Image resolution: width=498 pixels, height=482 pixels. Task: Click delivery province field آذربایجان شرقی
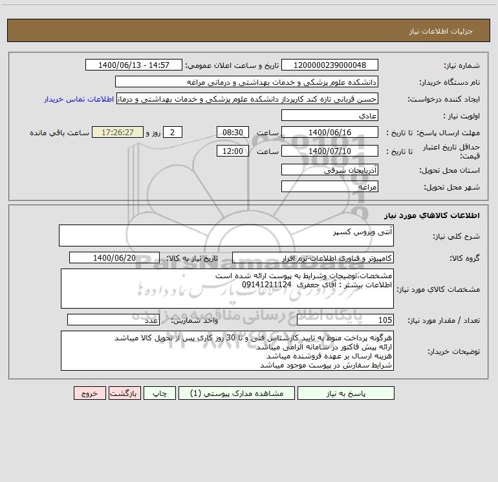coord(330,170)
